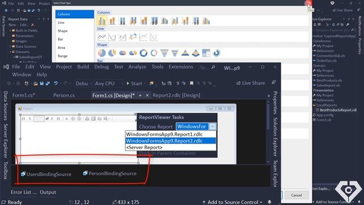364x205 pixels.
Task: Click Dock in Parent Container link
Action: tap(167, 153)
